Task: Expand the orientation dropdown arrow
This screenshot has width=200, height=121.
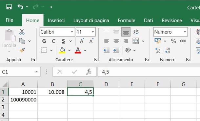Action: [x=134, y=51]
